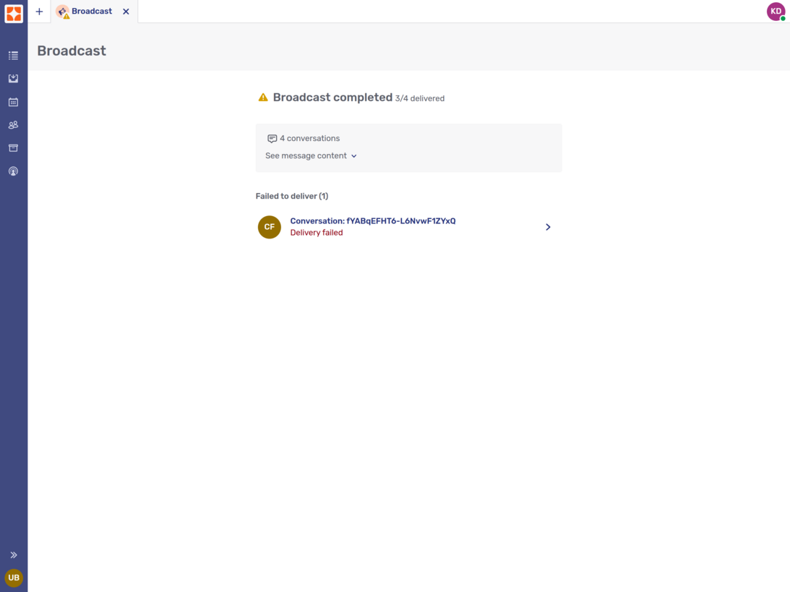The image size is (790, 592).
Task: Click the UB avatar at the sidebar bottom
Action: click(x=13, y=578)
